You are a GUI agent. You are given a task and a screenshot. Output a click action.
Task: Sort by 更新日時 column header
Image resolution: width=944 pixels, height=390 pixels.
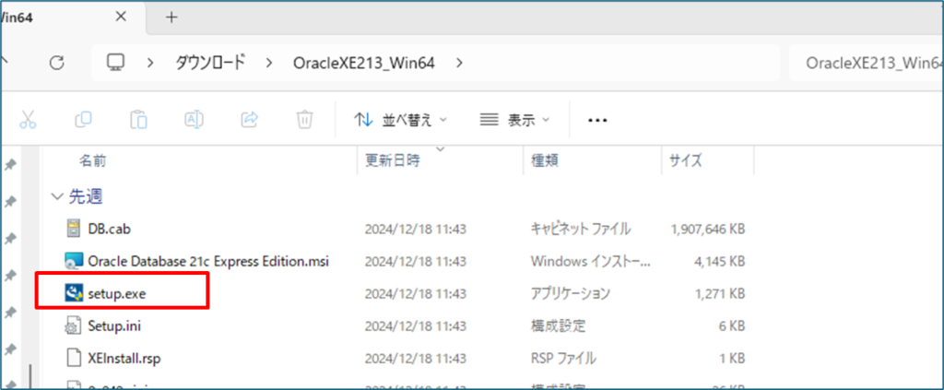coord(393,160)
